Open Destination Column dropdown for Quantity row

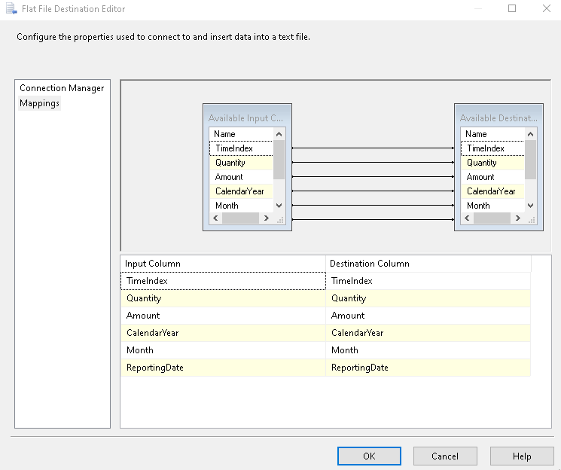coord(428,298)
